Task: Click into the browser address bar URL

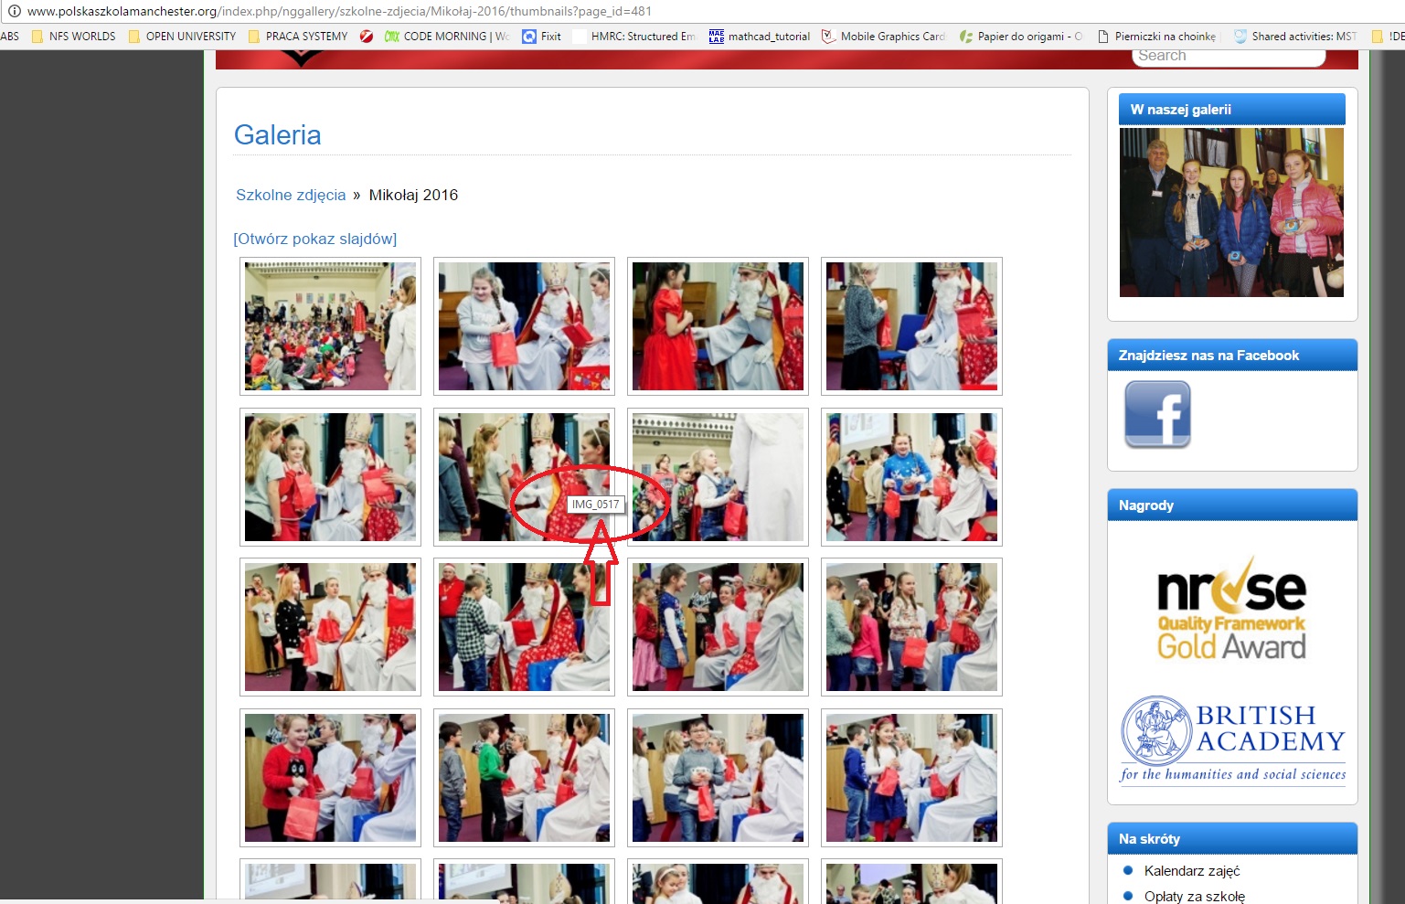Action: point(339,11)
